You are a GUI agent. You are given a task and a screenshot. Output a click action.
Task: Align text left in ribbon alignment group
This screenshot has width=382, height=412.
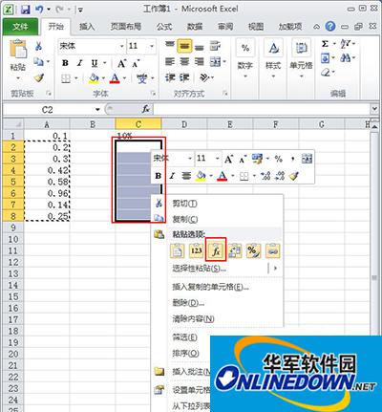[x=170, y=62]
